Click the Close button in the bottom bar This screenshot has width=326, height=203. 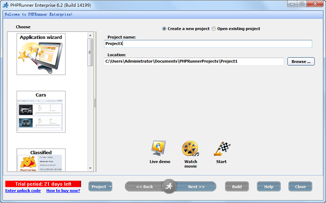point(300,187)
